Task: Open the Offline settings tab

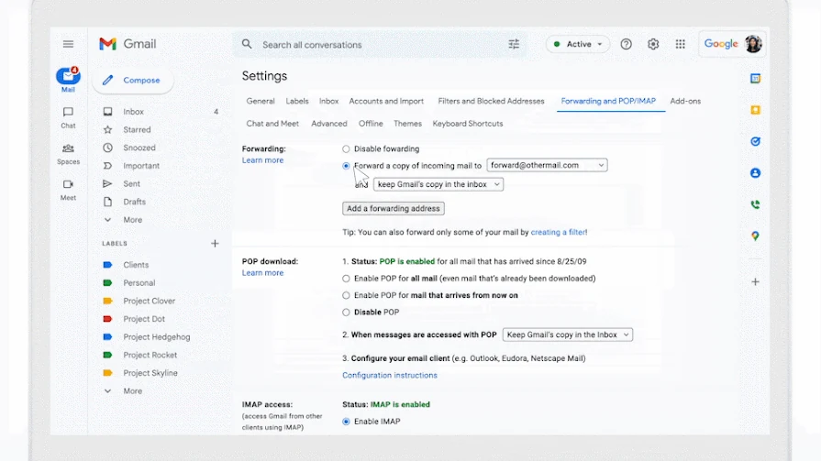Action: point(371,124)
